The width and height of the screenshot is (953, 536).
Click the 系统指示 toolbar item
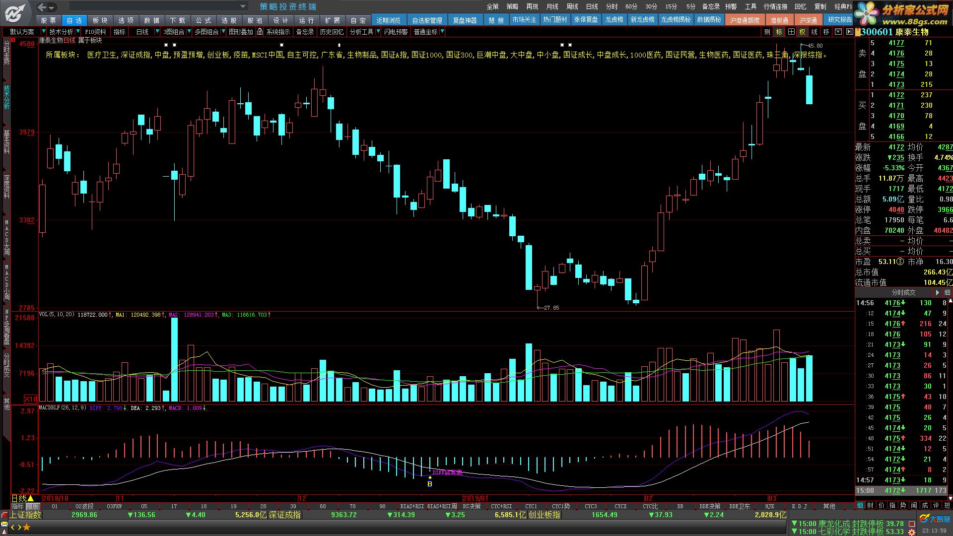coord(278,32)
